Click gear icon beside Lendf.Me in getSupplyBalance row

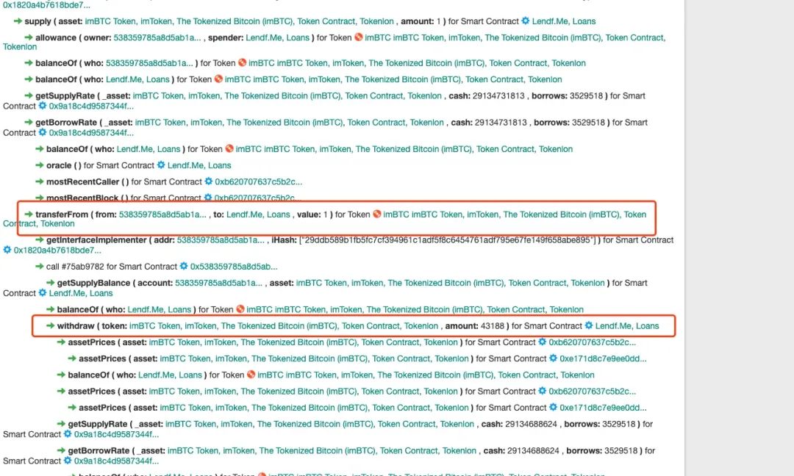click(43, 293)
